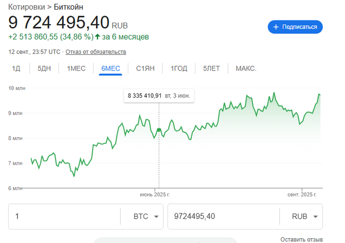Click the 8 335 410,91 tooltip value
Image resolution: width=345 pixels, height=243 pixels.
[144, 96]
